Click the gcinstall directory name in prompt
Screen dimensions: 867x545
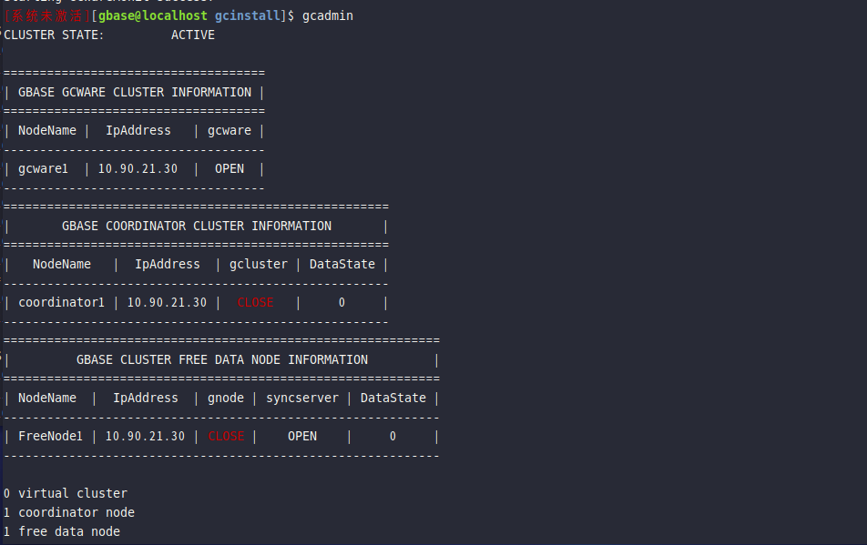[248, 15]
